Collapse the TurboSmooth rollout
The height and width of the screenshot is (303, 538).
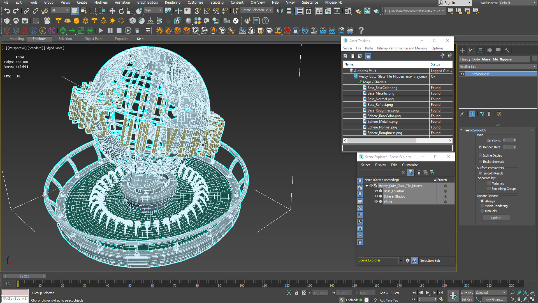[x=462, y=130]
